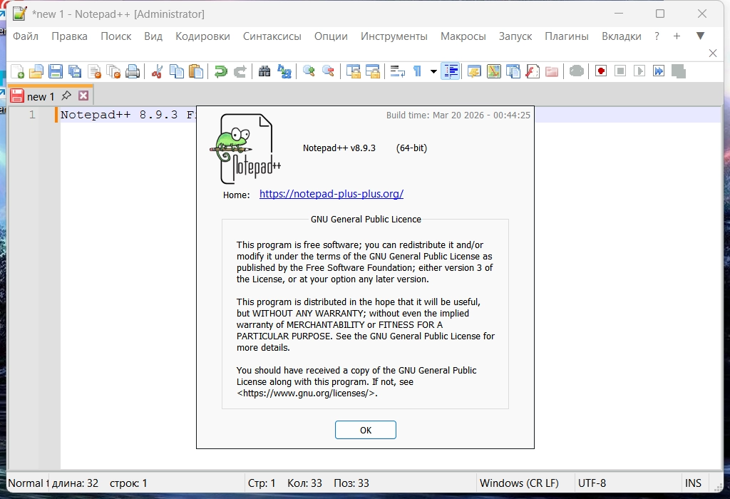Click the Redo arrow icon

240,71
